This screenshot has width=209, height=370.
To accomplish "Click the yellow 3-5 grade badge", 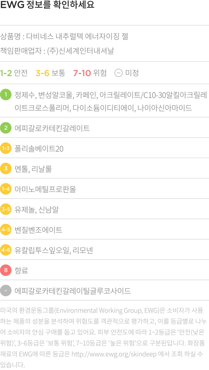I will coord(6,209).
